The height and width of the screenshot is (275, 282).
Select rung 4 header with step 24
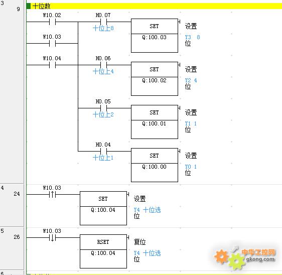tap(12, 205)
